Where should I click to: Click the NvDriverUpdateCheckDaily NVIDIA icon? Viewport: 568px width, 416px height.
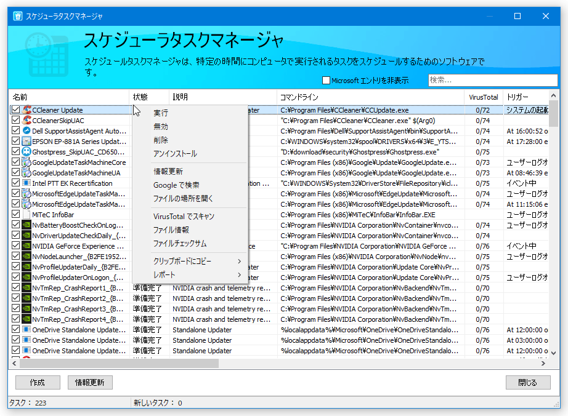coord(26,236)
